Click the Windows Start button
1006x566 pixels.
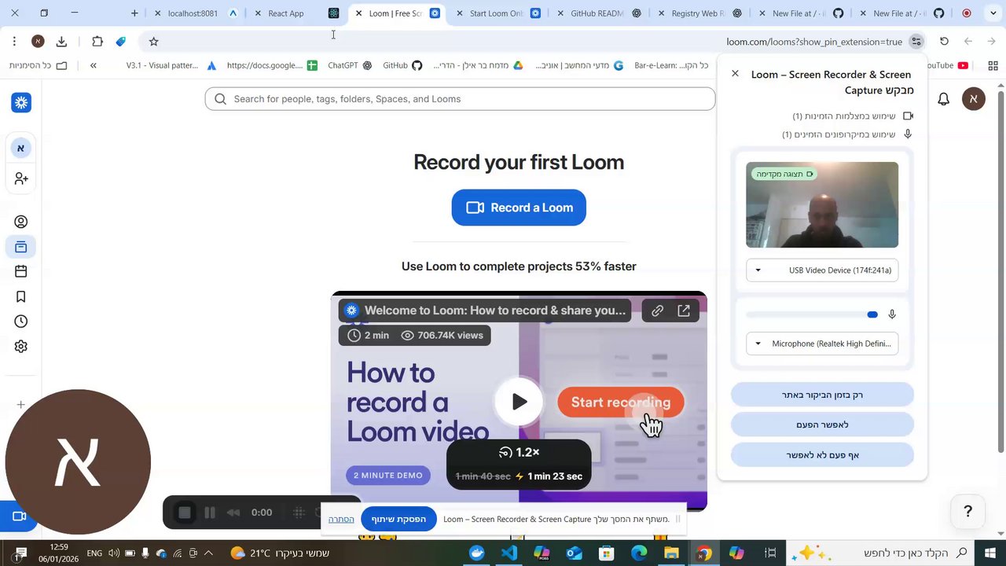click(989, 553)
